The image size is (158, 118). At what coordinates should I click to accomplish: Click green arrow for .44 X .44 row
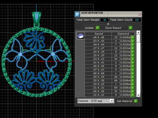point(133,45)
